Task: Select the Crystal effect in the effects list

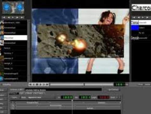Action: [141, 38]
